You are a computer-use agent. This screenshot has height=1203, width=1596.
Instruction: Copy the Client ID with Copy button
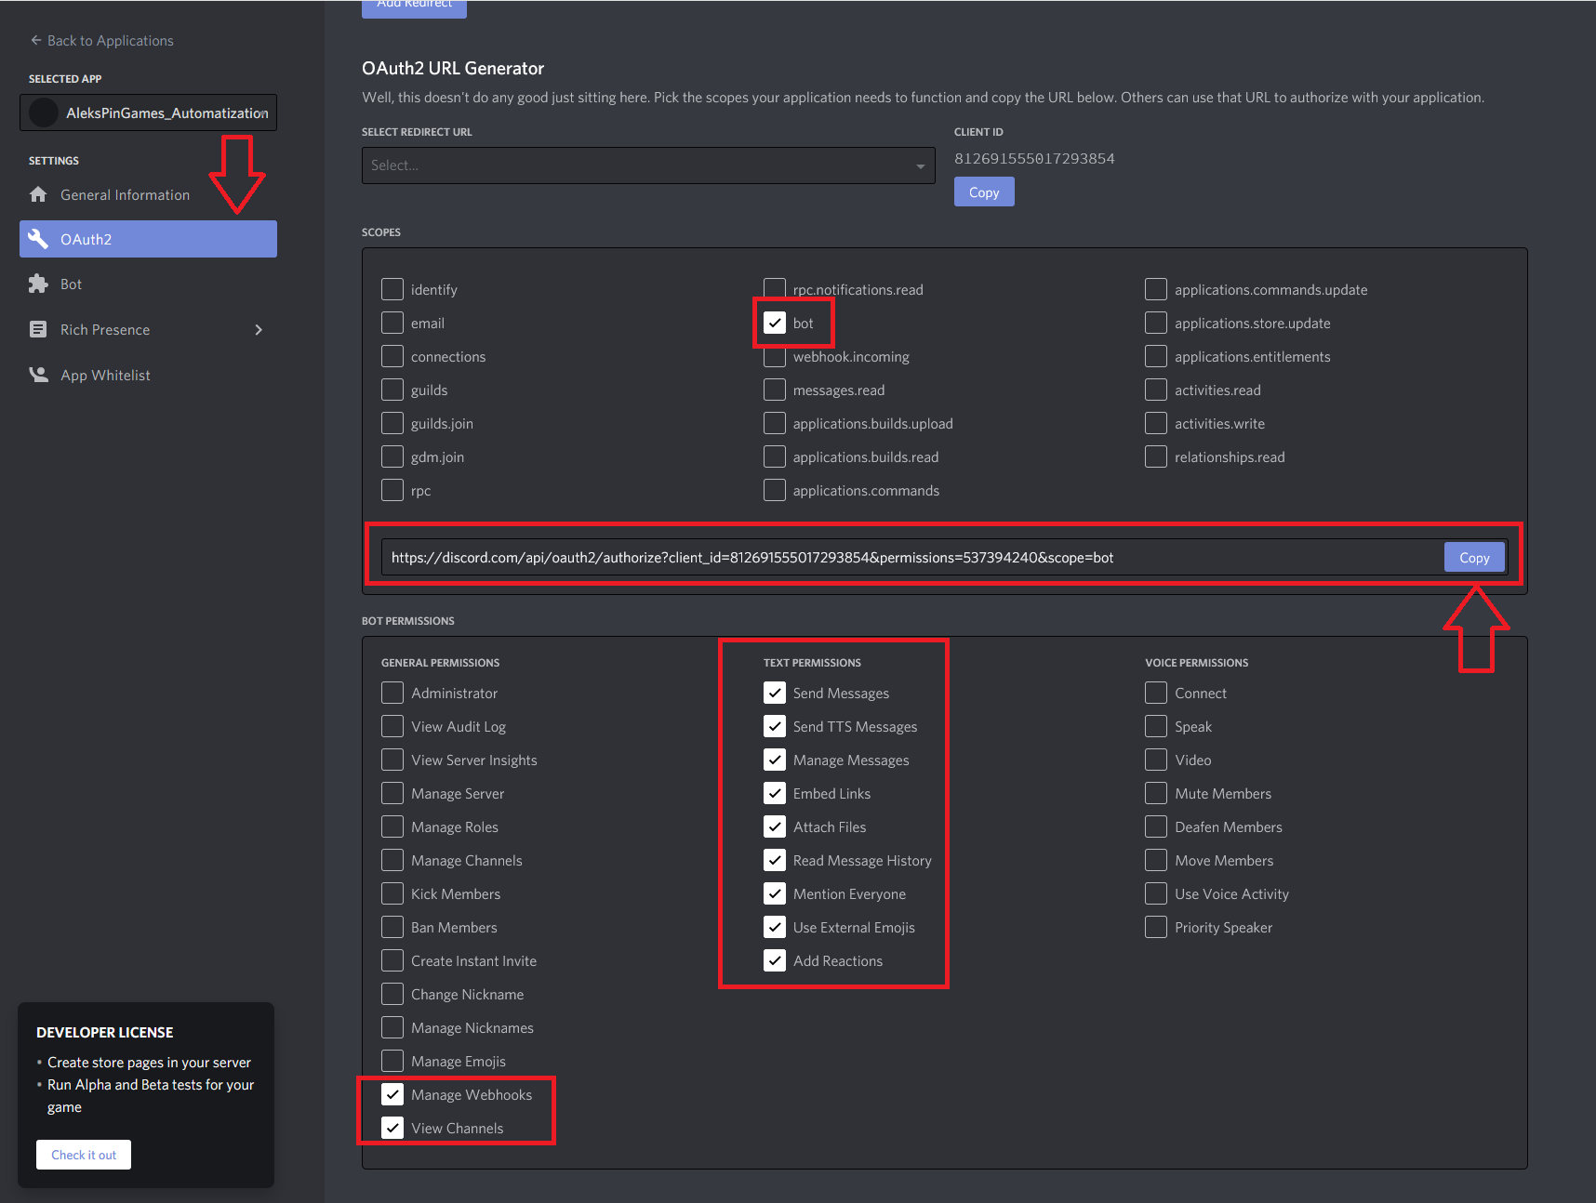[x=984, y=192]
